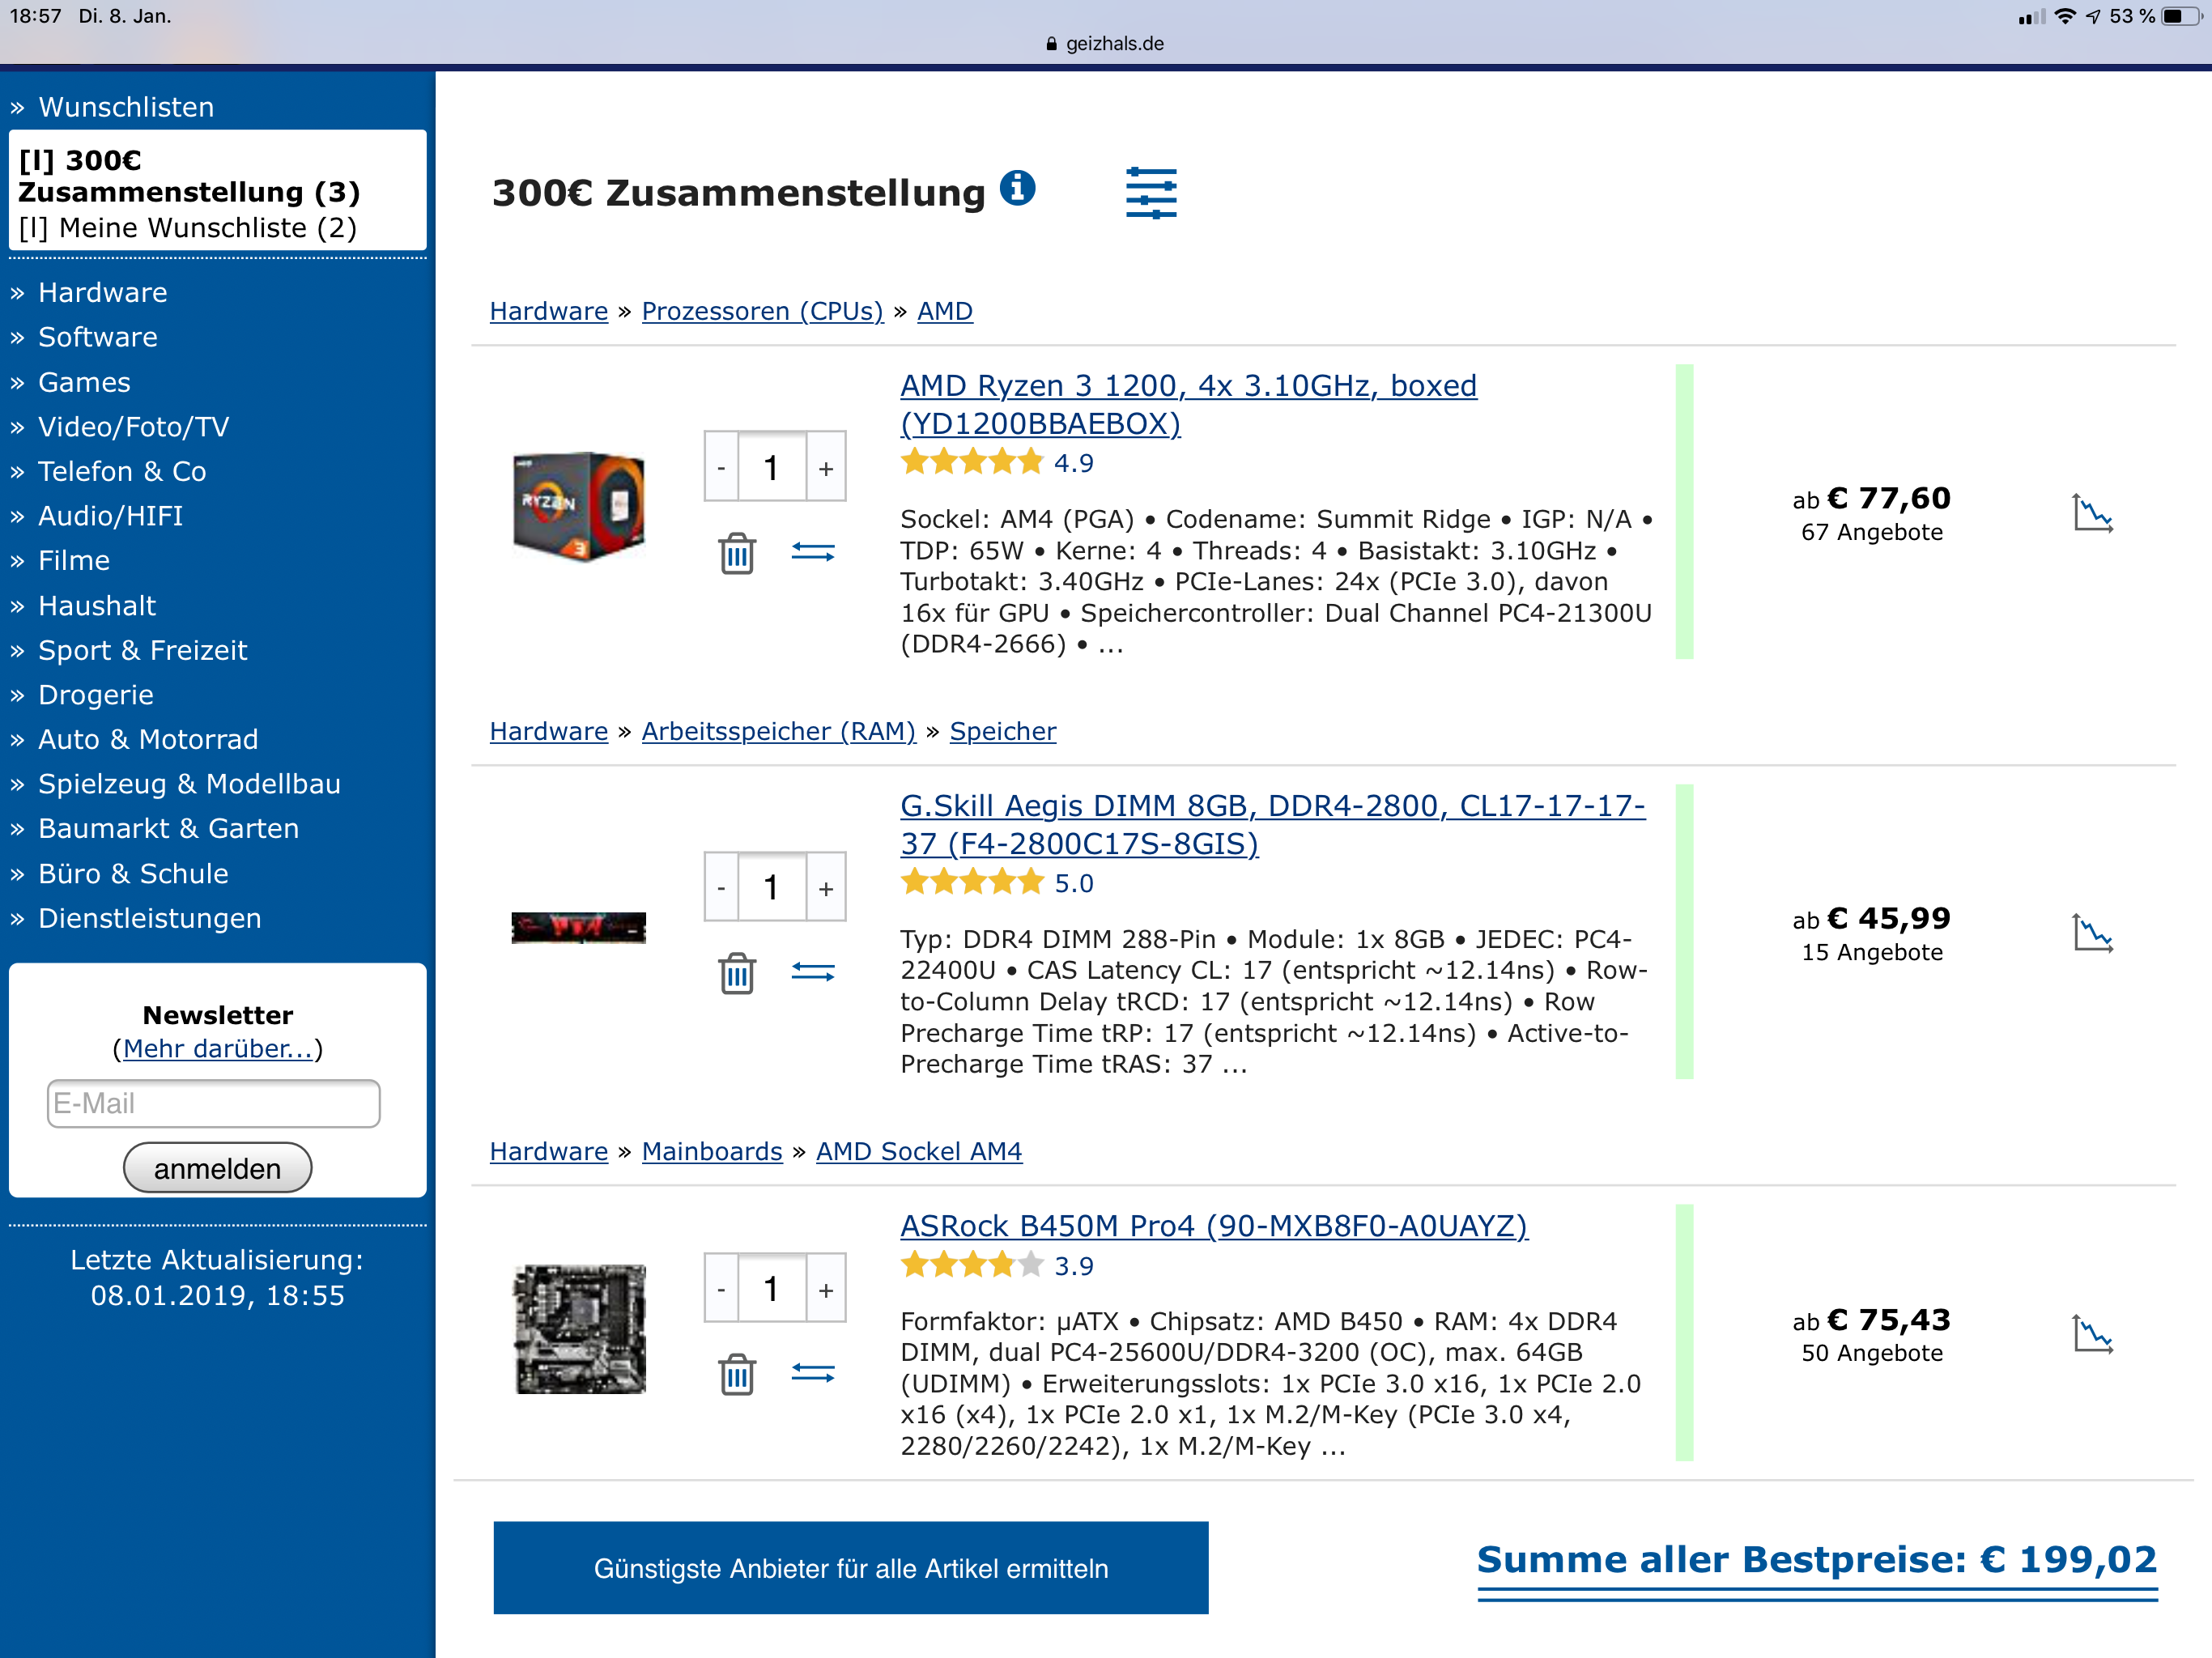Delete the AMD Ryzen 3 1200 item

(x=737, y=553)
